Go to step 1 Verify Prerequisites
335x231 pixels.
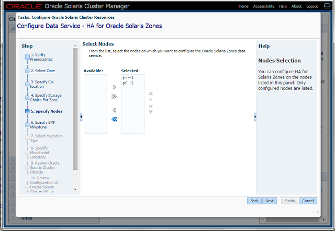pyautogui.click(x=41, y=57)
